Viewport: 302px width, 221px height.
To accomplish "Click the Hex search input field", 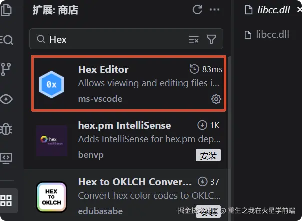I will click(x=116, y=39).
